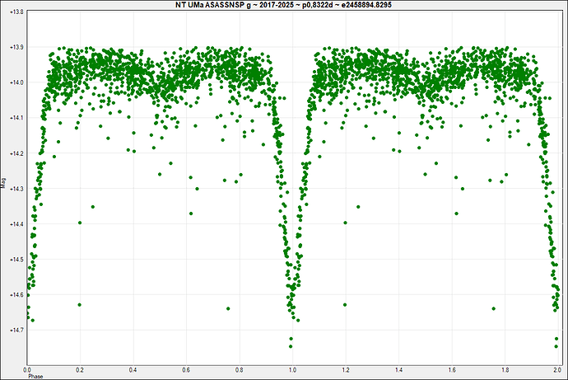Click the 1.2 phase tick label
Screen dimensions: 568x380
pos(346,370)
